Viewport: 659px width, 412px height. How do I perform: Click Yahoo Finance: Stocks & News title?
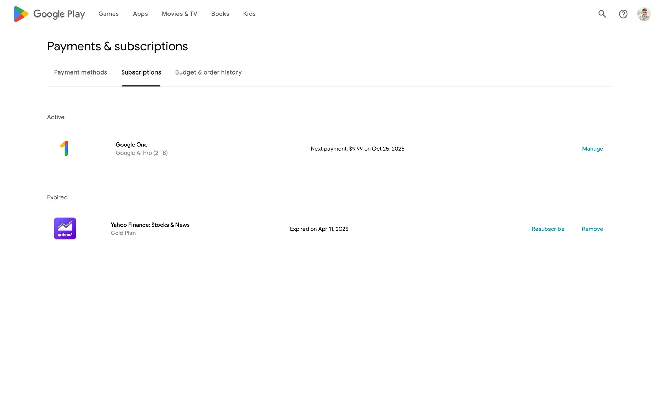tap(150, 225)
